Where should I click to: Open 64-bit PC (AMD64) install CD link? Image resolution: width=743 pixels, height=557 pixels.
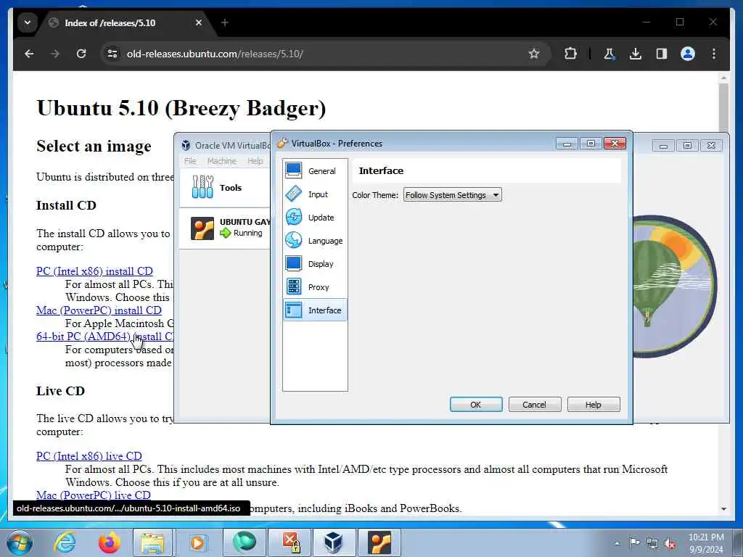tap(105, 337)
